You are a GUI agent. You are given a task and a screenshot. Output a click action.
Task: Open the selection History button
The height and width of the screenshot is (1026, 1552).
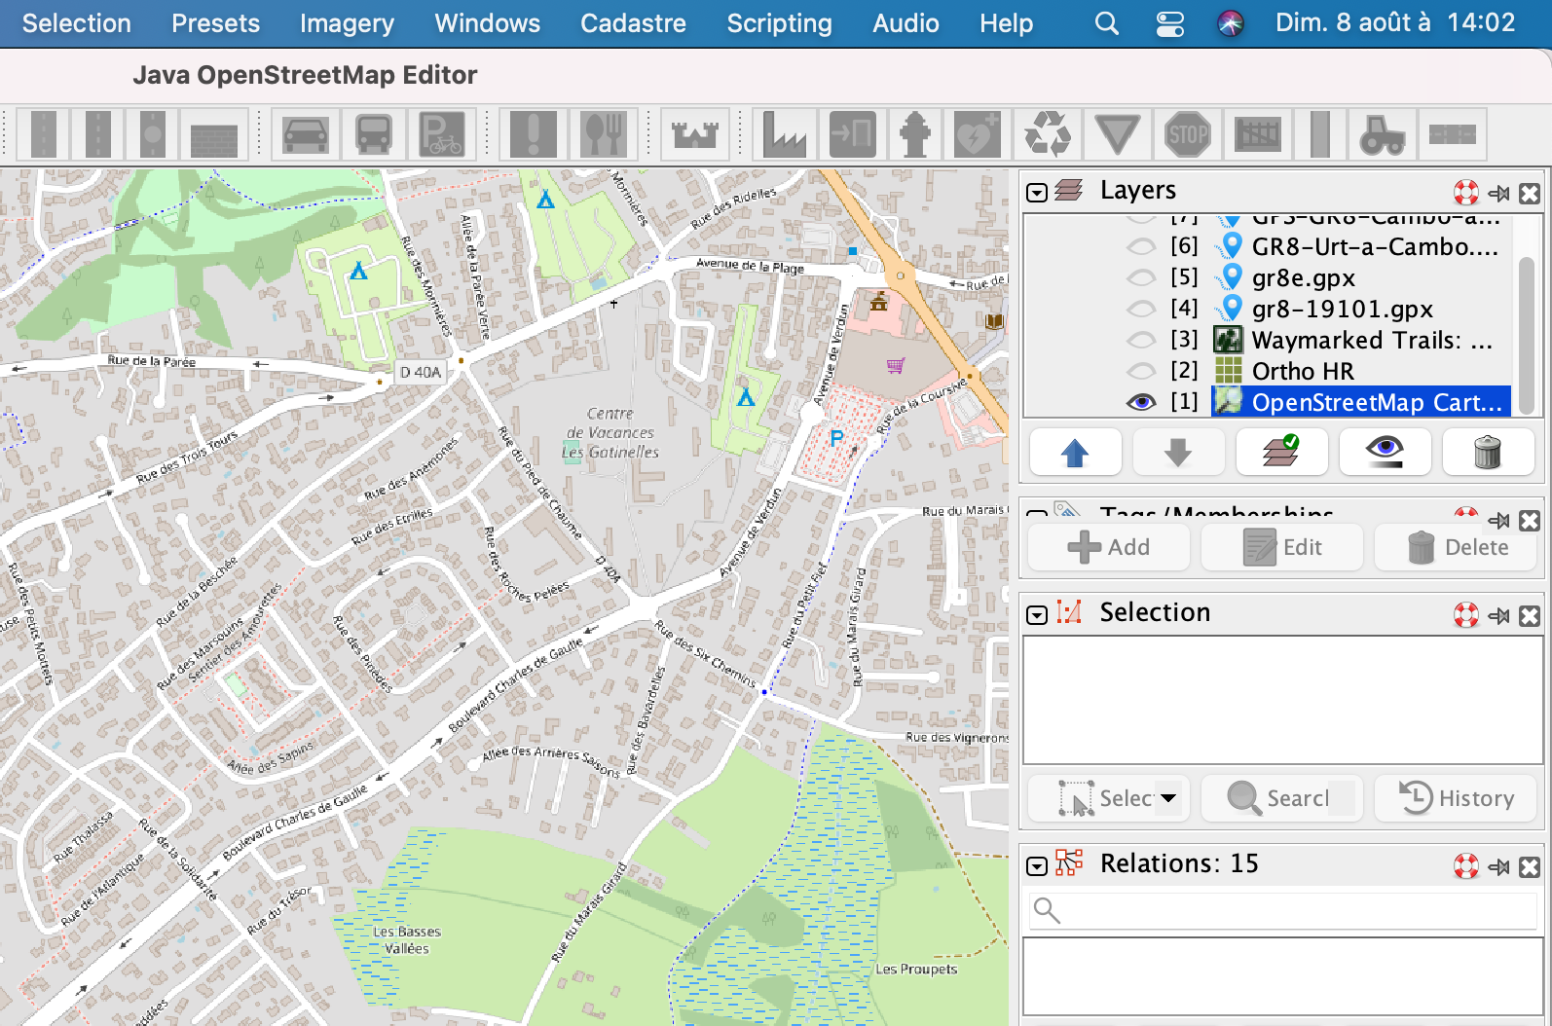pos(1456,798)
